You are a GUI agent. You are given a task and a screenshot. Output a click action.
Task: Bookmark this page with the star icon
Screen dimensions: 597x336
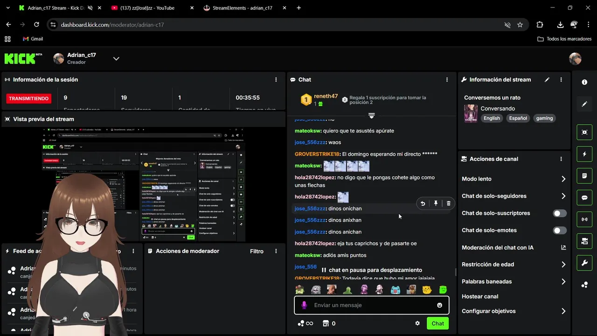tap(520, 25)
